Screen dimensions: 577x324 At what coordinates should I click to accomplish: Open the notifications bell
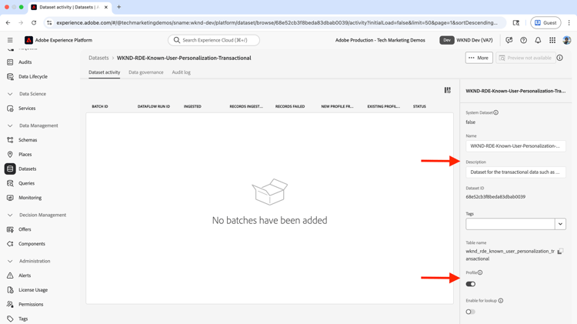[538, 40]
